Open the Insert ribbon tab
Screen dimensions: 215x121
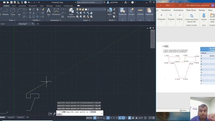pyautogui.click(x=14, y=6)
